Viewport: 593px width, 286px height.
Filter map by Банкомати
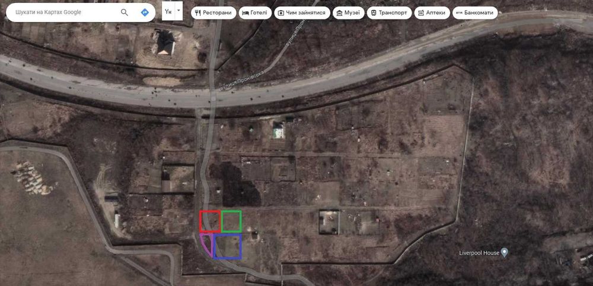[x=475, y=13]
